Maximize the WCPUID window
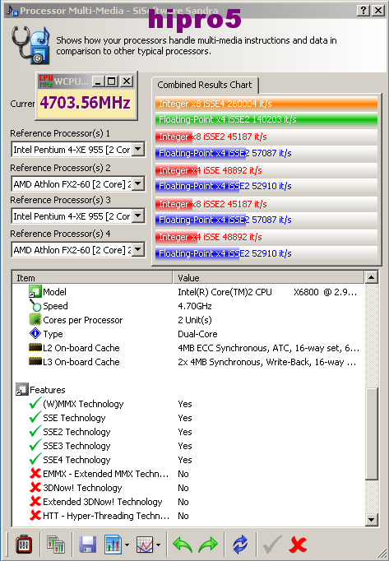Viewport: 389px width, 561px height. 112,81
